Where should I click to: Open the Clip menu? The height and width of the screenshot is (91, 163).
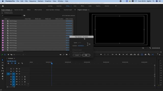[x=26, y=1]
